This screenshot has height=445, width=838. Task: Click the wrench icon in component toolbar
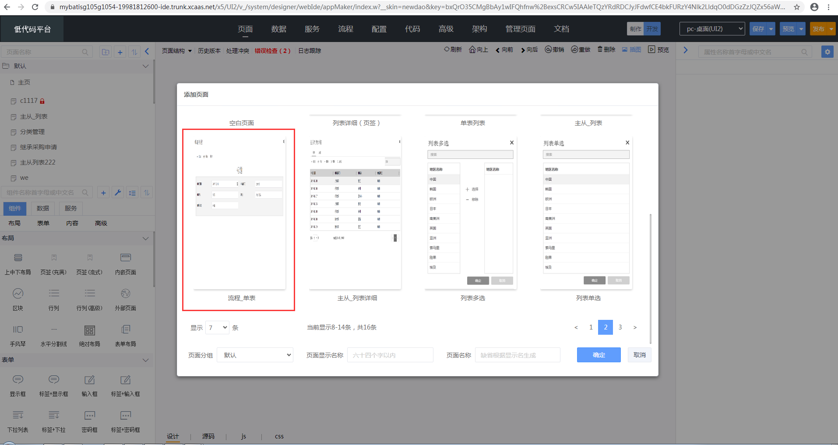click(x=118, y=193)
